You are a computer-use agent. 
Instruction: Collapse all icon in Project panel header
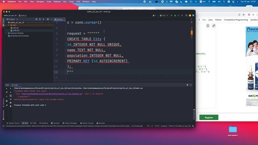tap(44, 19)
